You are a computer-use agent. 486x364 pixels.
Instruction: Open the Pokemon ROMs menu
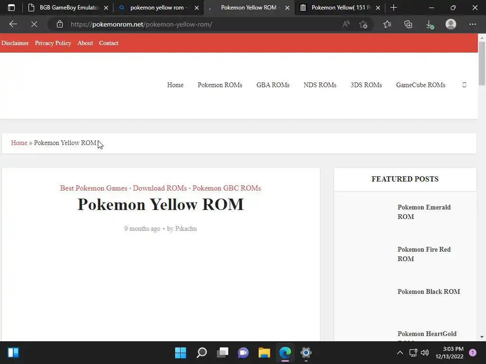[x=220, y=85]
